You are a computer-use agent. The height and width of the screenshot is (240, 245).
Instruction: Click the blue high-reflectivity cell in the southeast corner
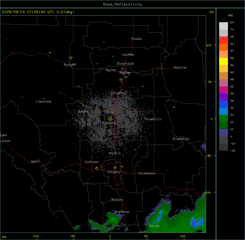[197, 222]
